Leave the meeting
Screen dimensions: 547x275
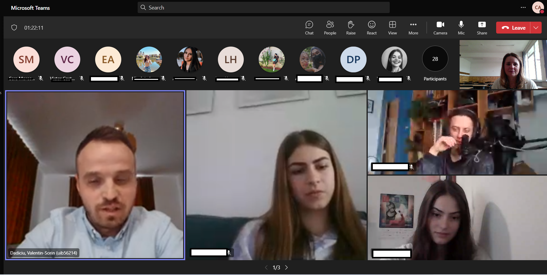513,28
